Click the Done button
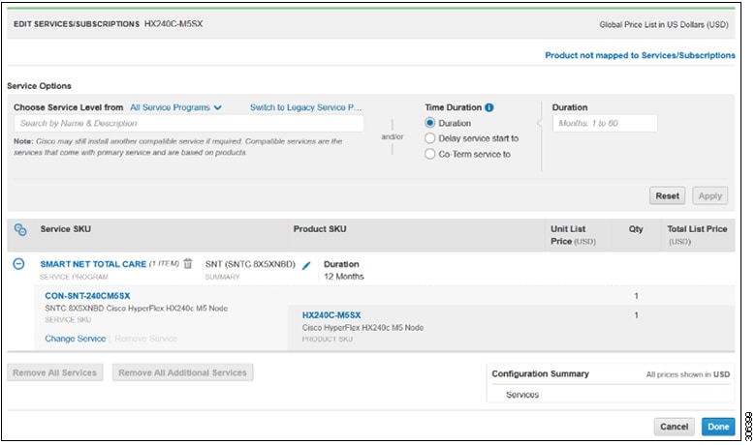Viewport: 756px width, 445px height. 718,427
